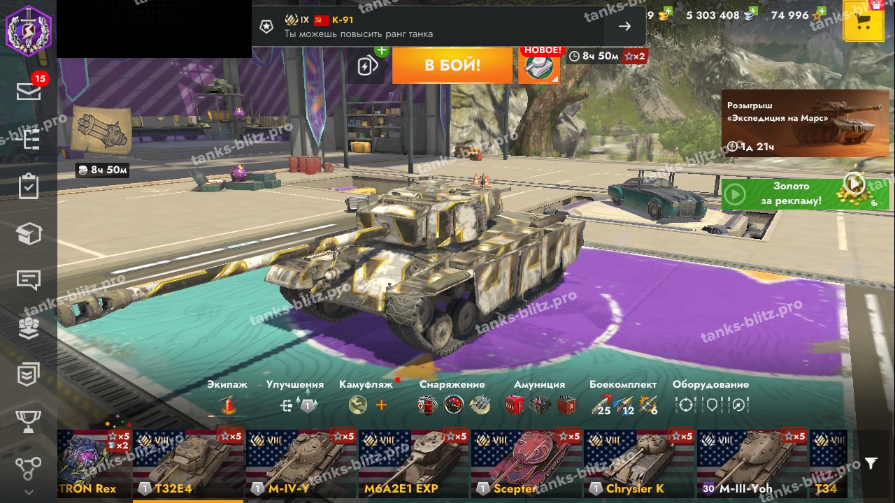
Task: Open the missions clipboard icon
Action: (29, 187)
